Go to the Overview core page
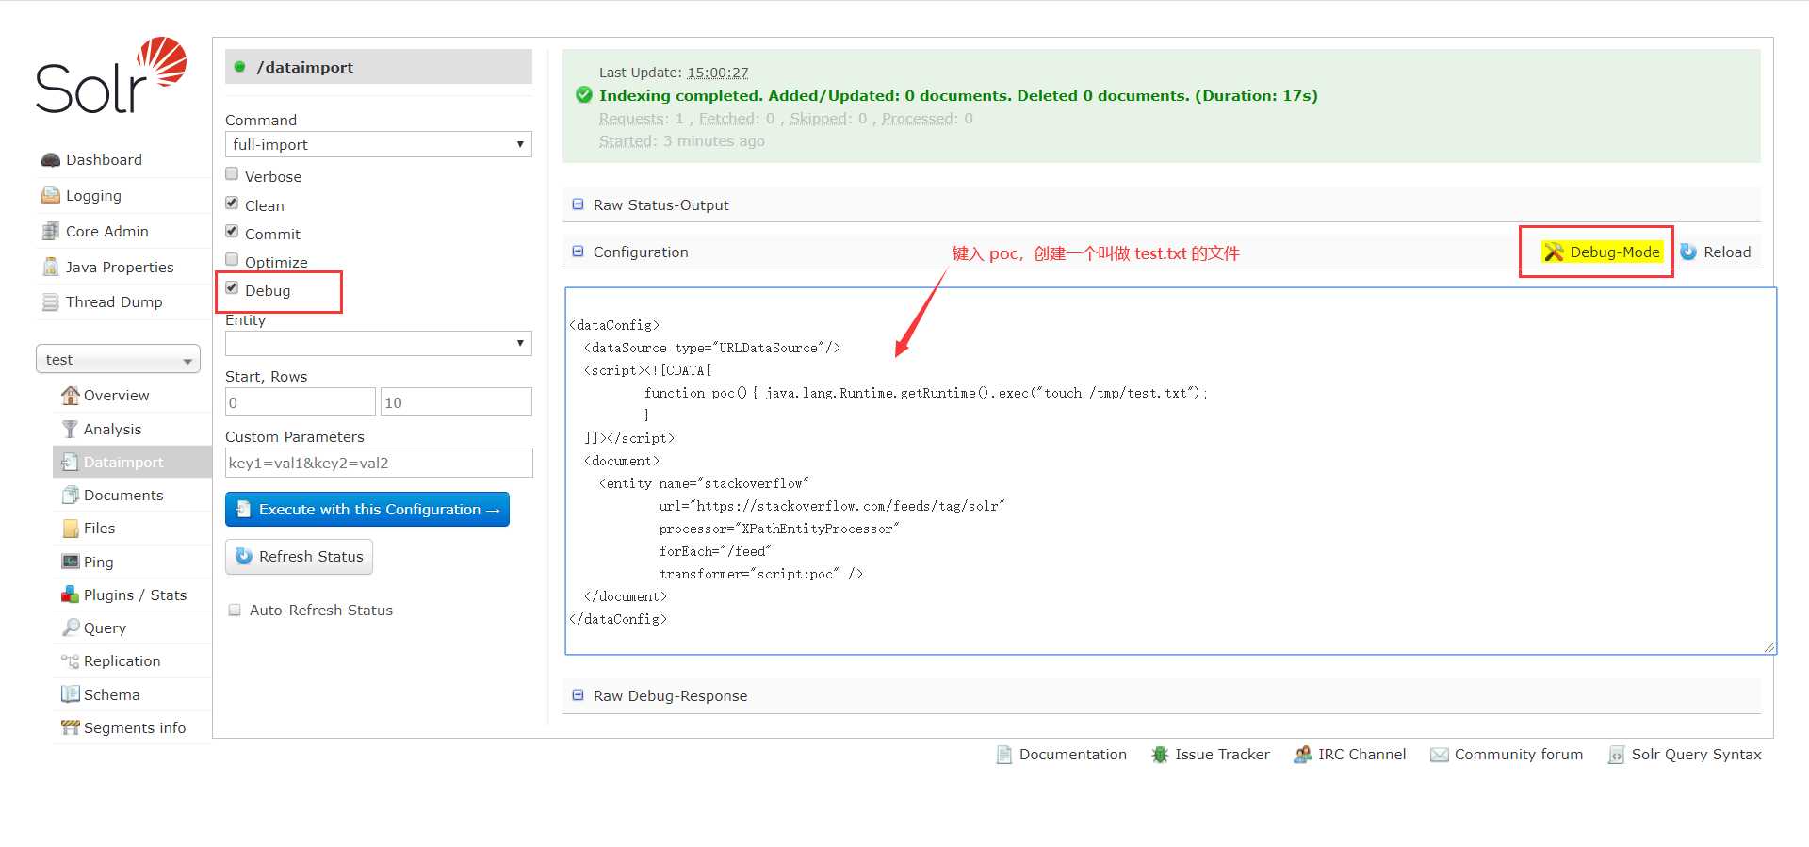 (x=116, y=395)
